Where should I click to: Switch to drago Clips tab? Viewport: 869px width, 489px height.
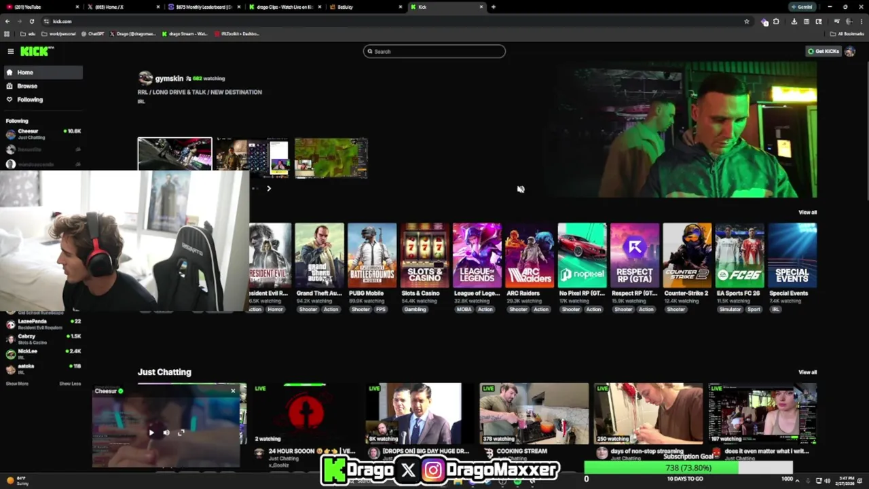coord(285,7)
